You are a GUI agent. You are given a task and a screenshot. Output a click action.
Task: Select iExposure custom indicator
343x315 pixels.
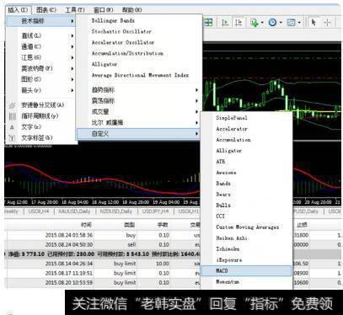(246, 260)
